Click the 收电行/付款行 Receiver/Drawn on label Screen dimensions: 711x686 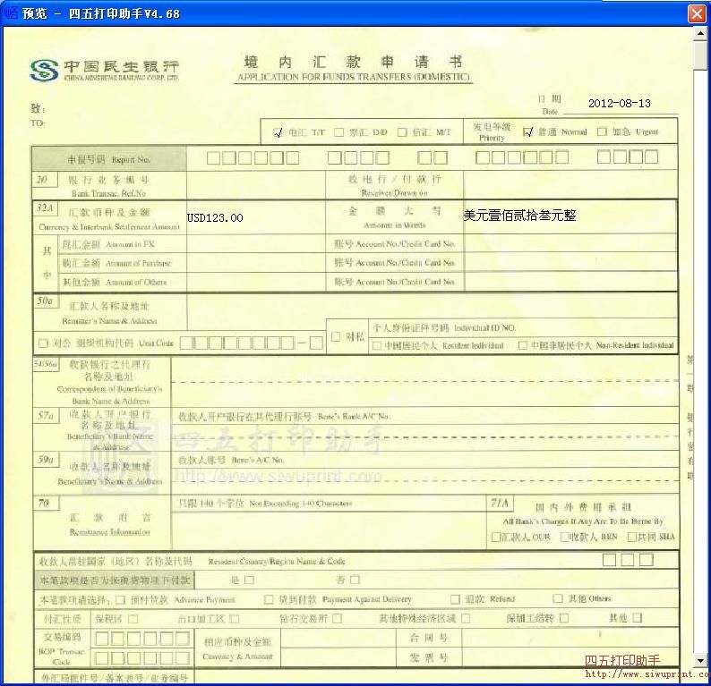(x=395, y=186)
